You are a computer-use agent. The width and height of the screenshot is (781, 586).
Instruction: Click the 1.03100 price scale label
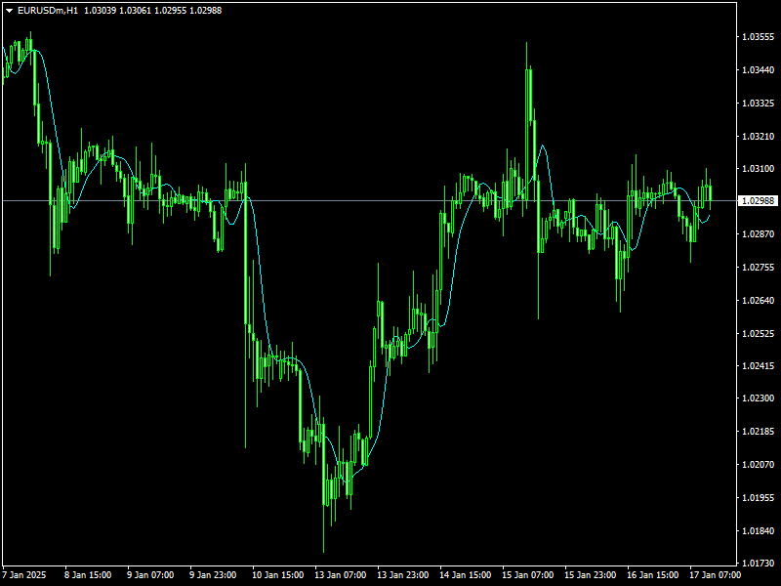tap(759, 169)
